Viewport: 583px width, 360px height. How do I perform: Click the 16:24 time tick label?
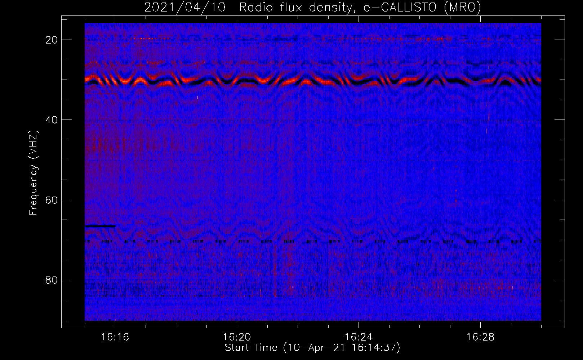coord(359,337)
